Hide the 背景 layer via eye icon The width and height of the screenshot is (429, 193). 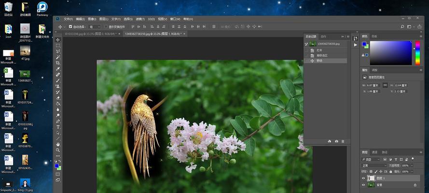(363, 185)
